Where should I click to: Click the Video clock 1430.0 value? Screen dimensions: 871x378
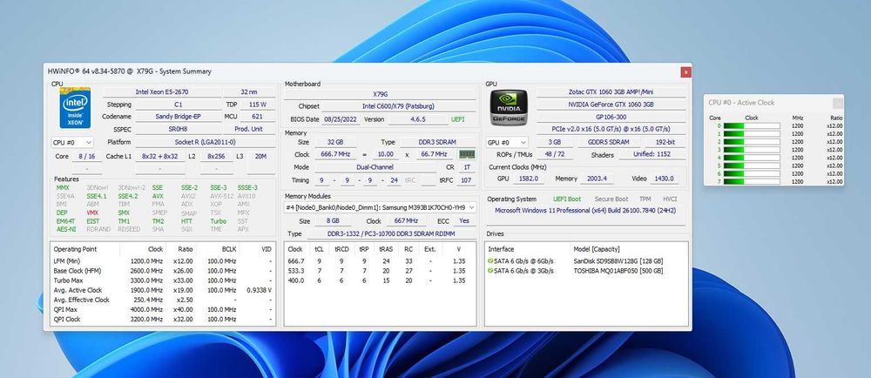point(663,179)
